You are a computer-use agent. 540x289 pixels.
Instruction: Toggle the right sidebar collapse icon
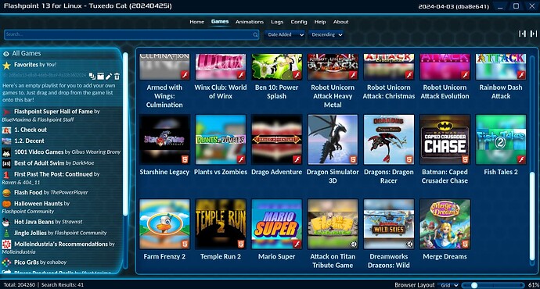(x=534, y=34)
